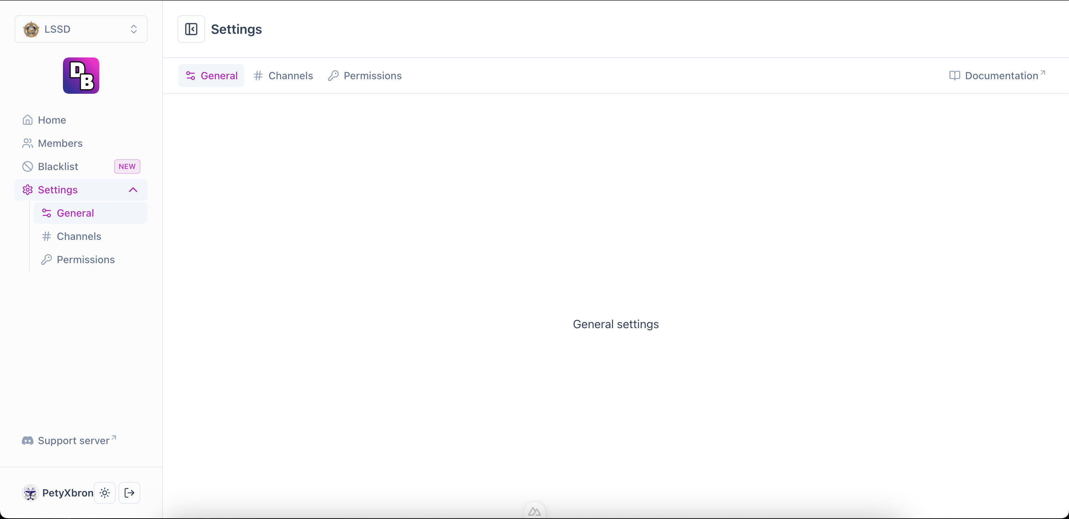This screenshot has width=1069, height=519.
Task: Toggle the light/dark theme sun button
Action: click(105, 493)
